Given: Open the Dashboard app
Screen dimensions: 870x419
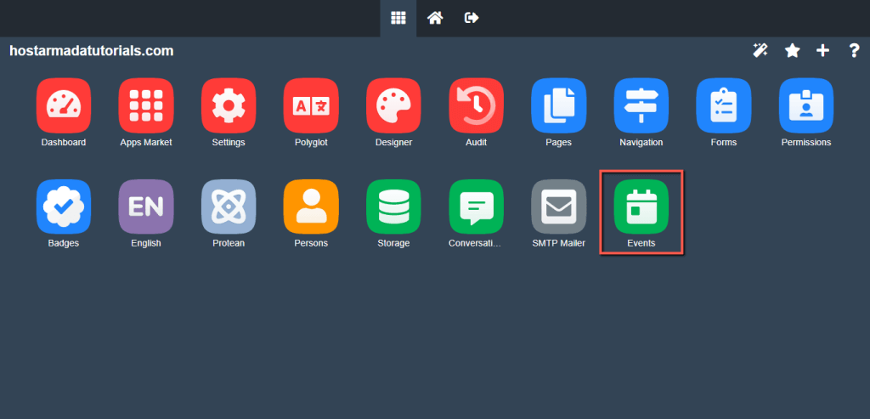Looking at the screenshot, I should point(64,106).
